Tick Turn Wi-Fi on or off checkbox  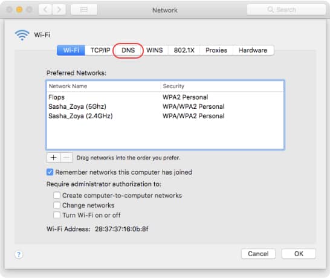57,215
